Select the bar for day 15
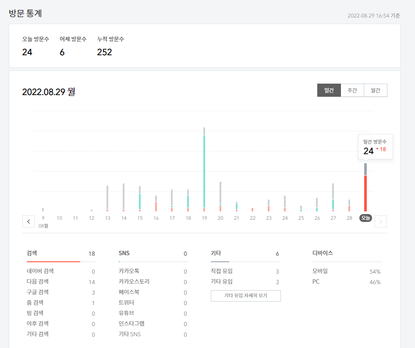 (x=140, y=199)
